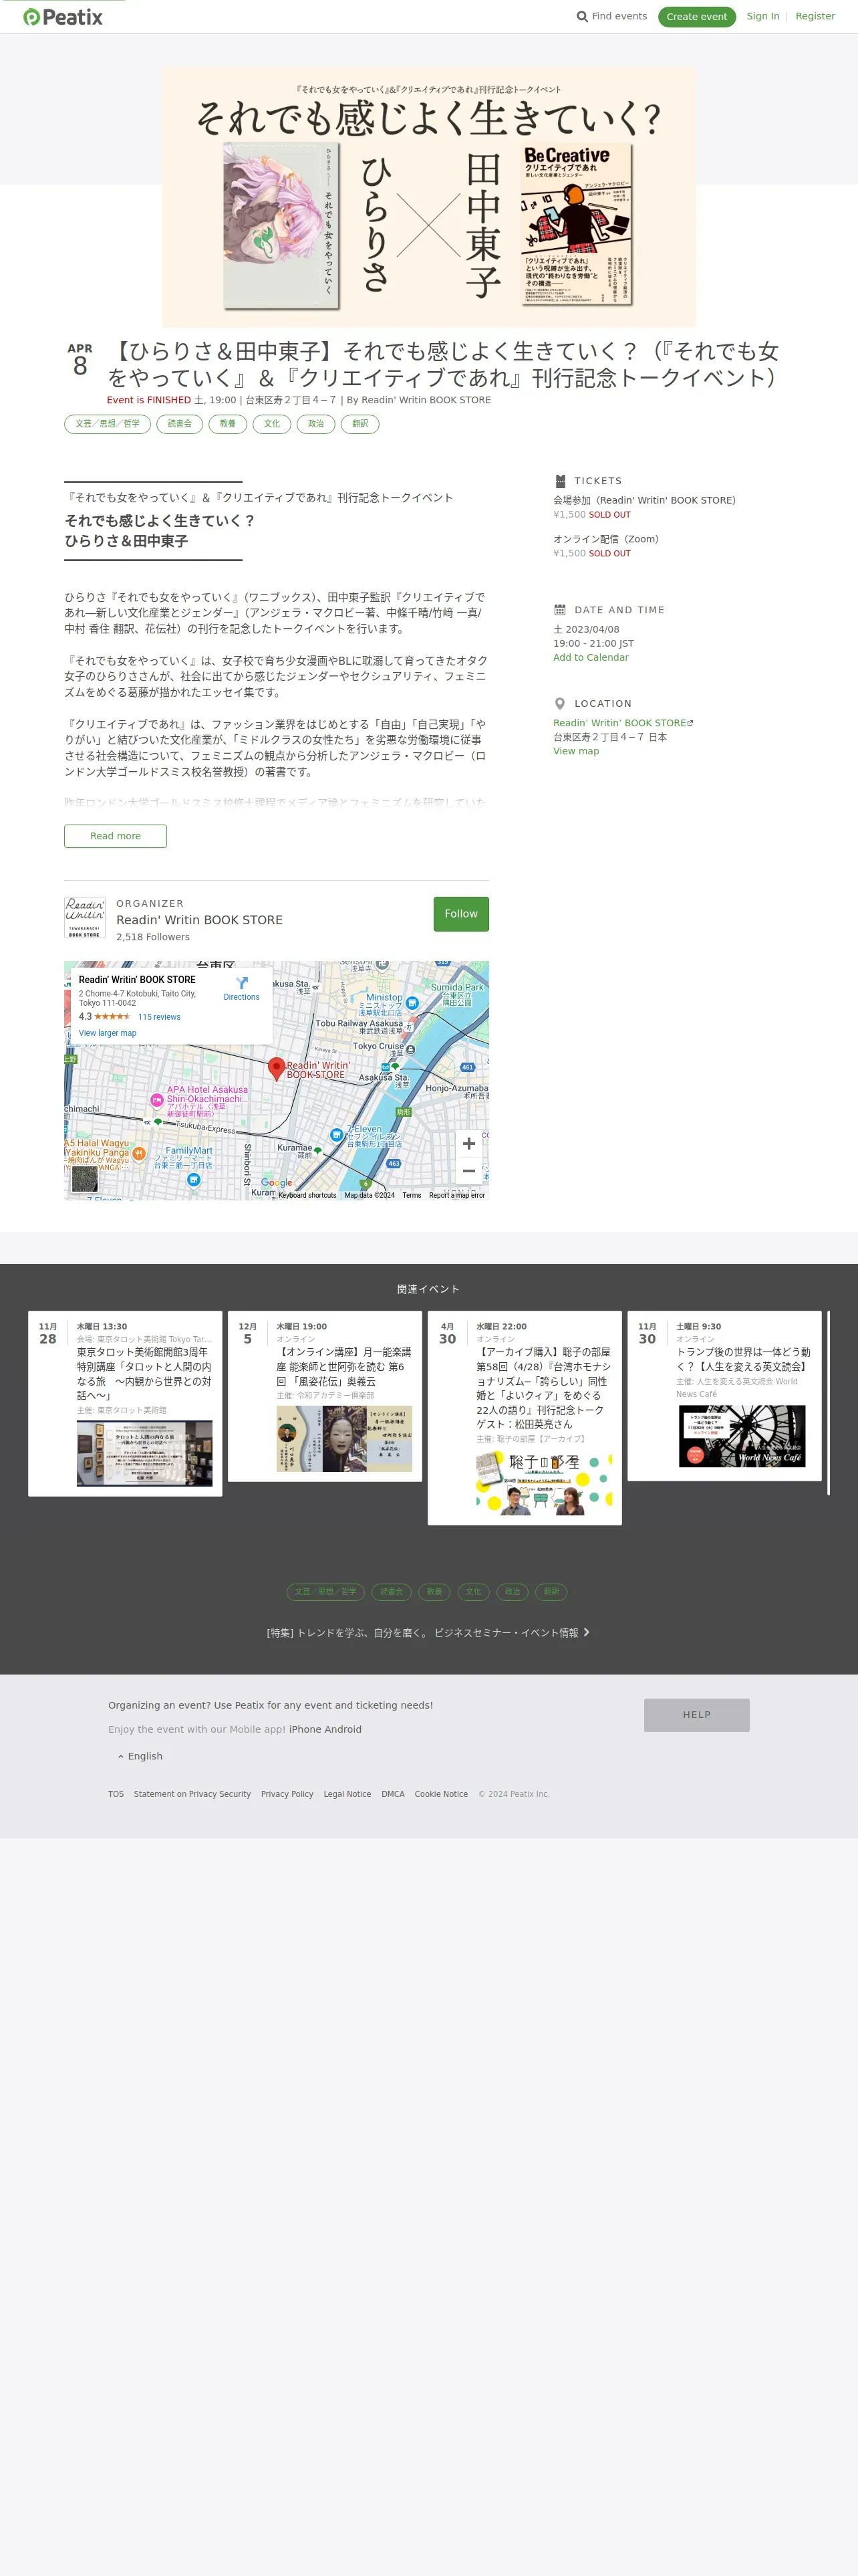Viewport: 858px width, 2576px height.
Task: Open organizer name in the ORGANIZER section
Action: click(200, 920)
